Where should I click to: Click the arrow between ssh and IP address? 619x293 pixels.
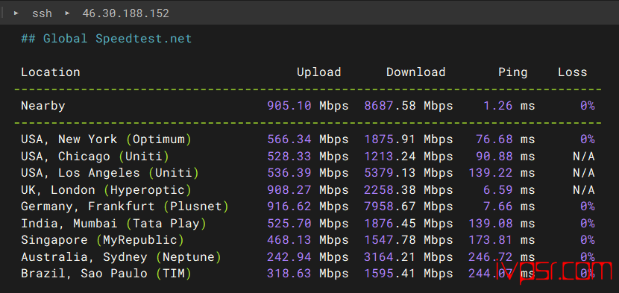68,13
